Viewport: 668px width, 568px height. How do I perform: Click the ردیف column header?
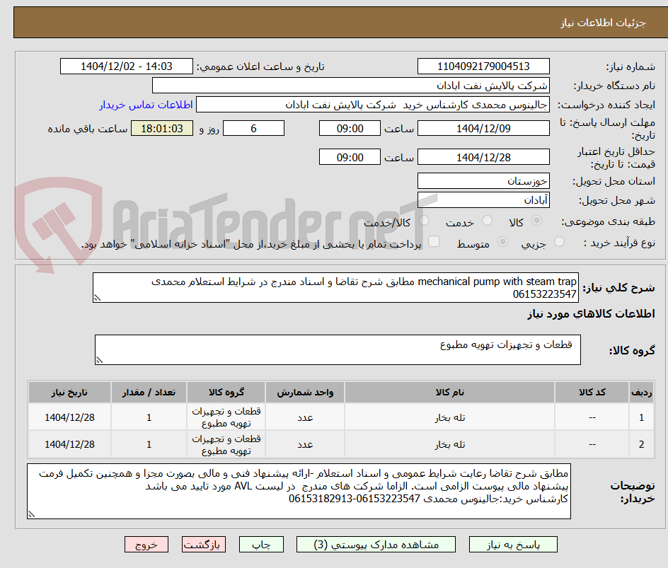(641, 392)
